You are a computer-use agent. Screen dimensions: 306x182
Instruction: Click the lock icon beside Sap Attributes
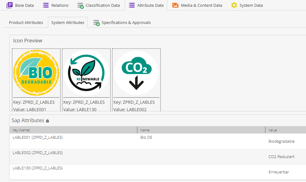47,121
